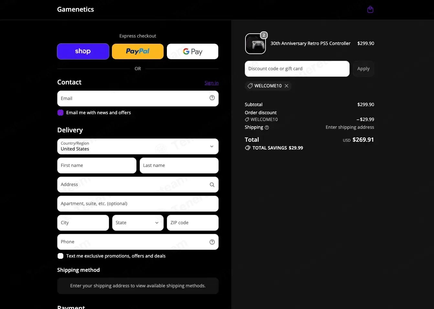Click the Apply discount button

[363, 69]
